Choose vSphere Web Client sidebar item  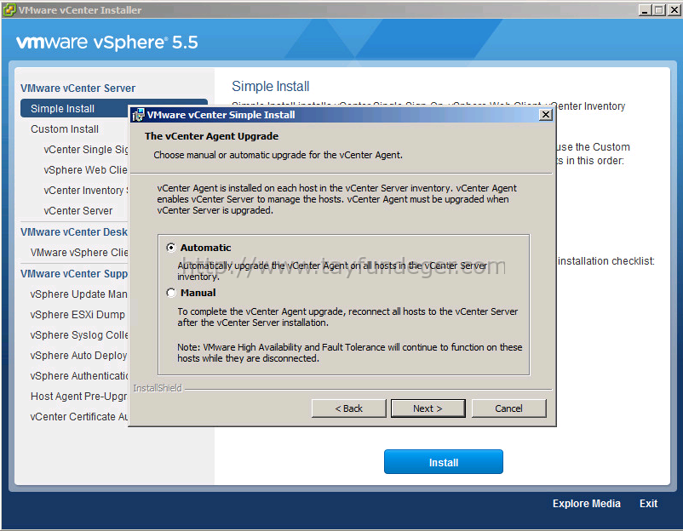[85, 169]
